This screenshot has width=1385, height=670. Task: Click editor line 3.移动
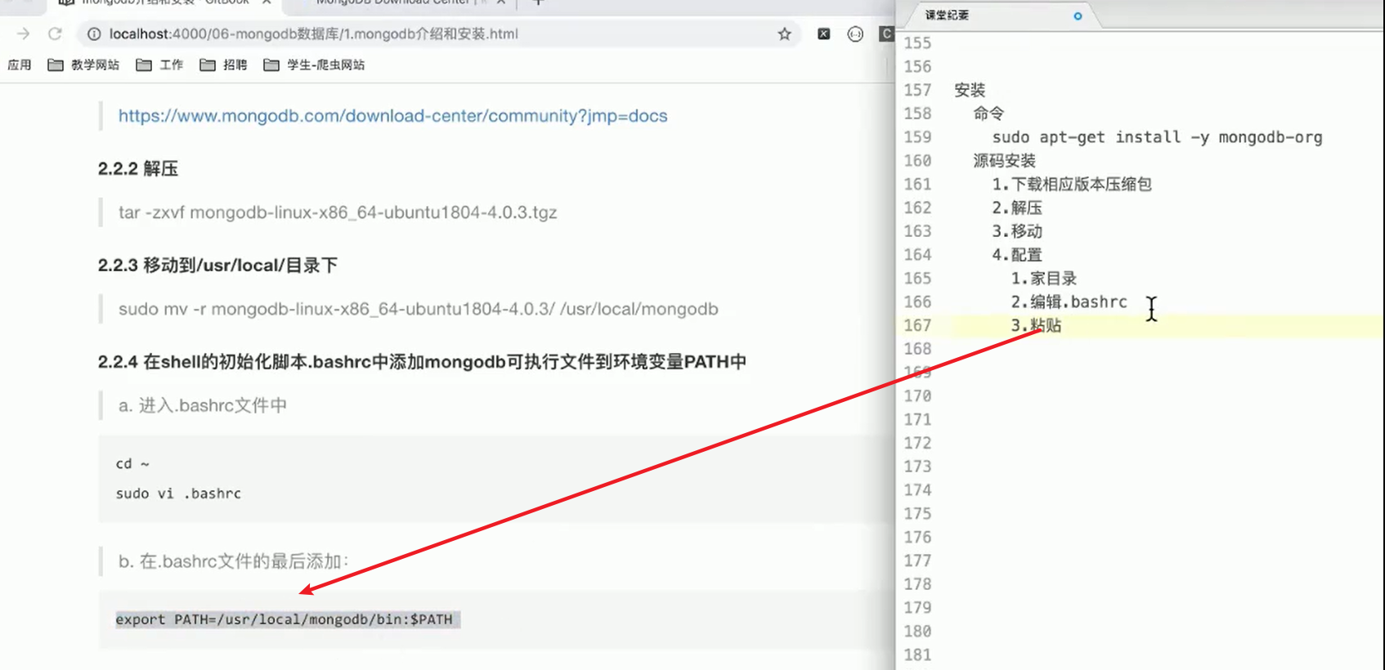click(x=1017, y=231)
